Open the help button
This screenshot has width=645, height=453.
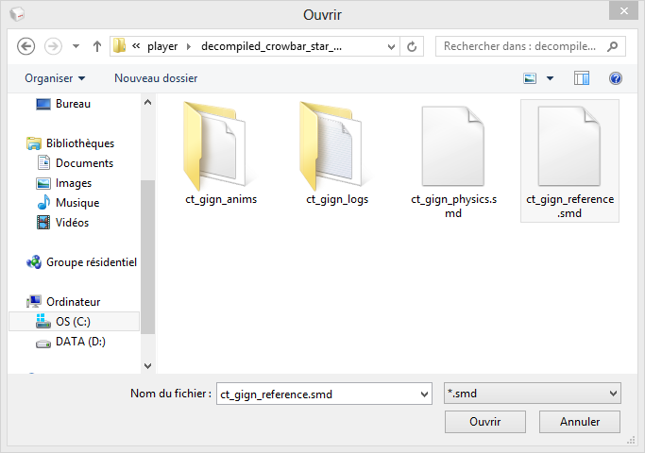point(616,78)
